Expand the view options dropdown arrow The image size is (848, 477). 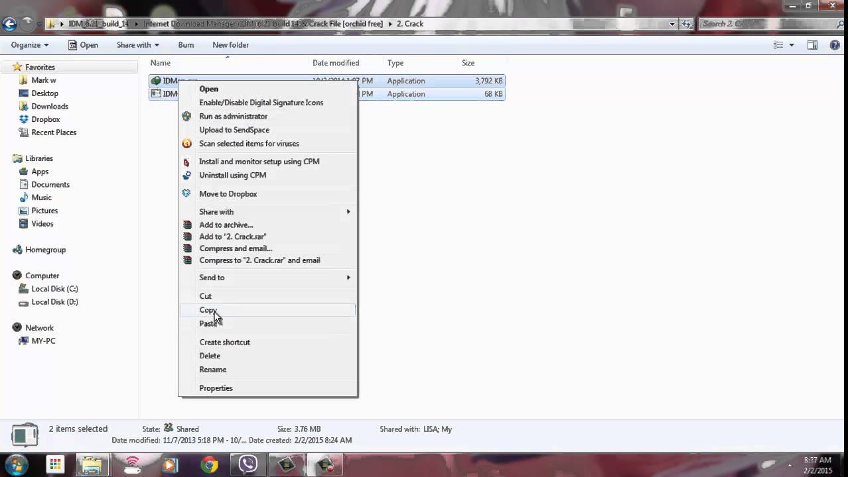792,45
